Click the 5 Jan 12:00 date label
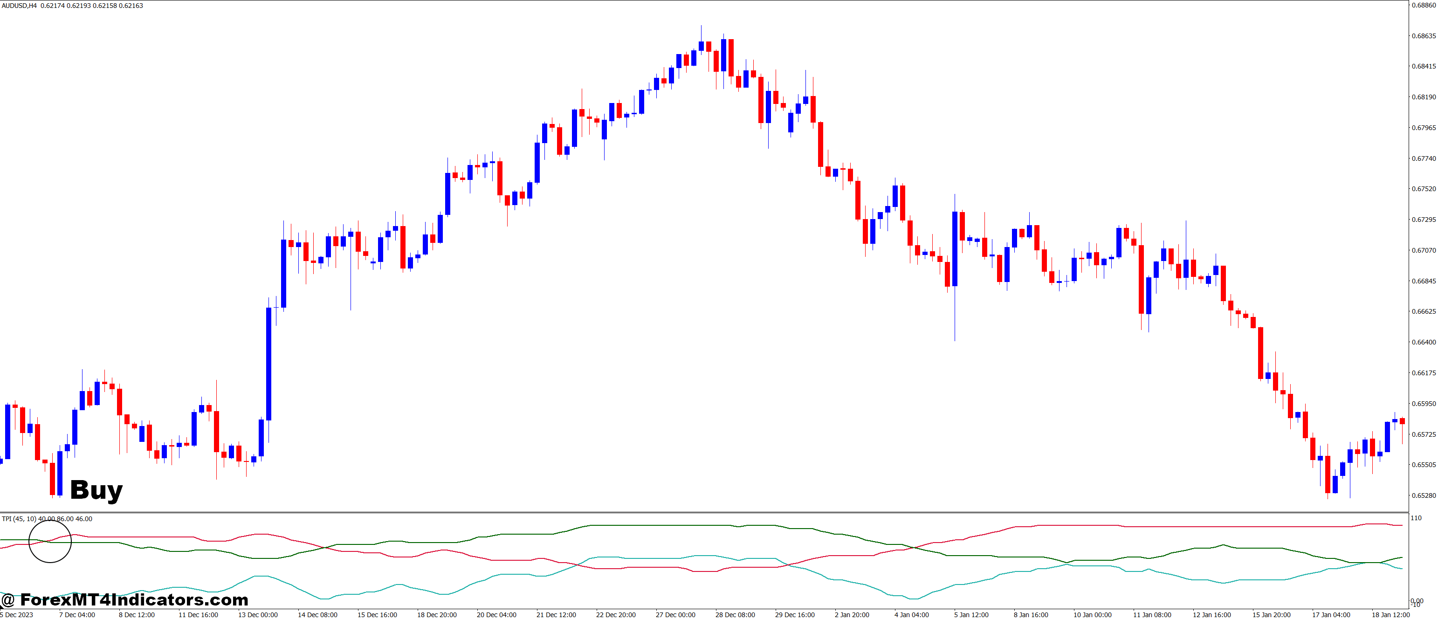This screenshot has height=619, width=1438. (973, 614)
